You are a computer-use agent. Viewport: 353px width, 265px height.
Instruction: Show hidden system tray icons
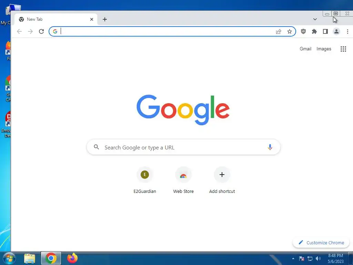tap(293, 258)
